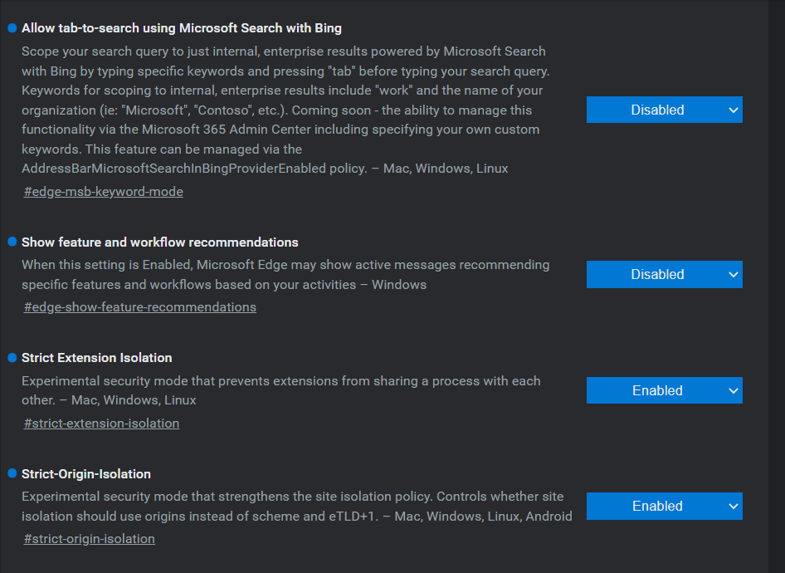
Task: Click the description about extensions sharing a process
Action: 280,390
